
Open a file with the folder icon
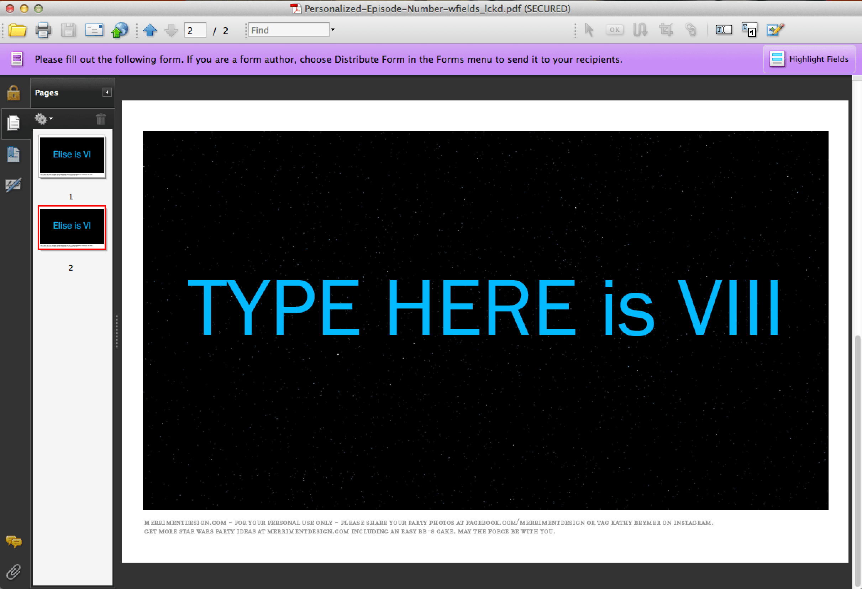[17, 30]
